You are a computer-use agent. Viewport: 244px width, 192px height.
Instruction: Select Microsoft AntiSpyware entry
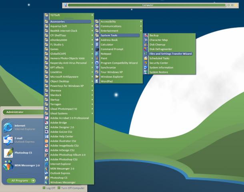click(69, 77)
